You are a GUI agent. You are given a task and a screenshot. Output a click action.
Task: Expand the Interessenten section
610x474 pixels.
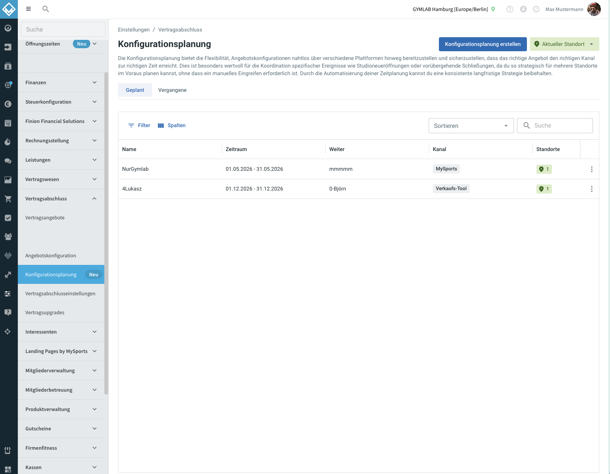pos(61,332)
